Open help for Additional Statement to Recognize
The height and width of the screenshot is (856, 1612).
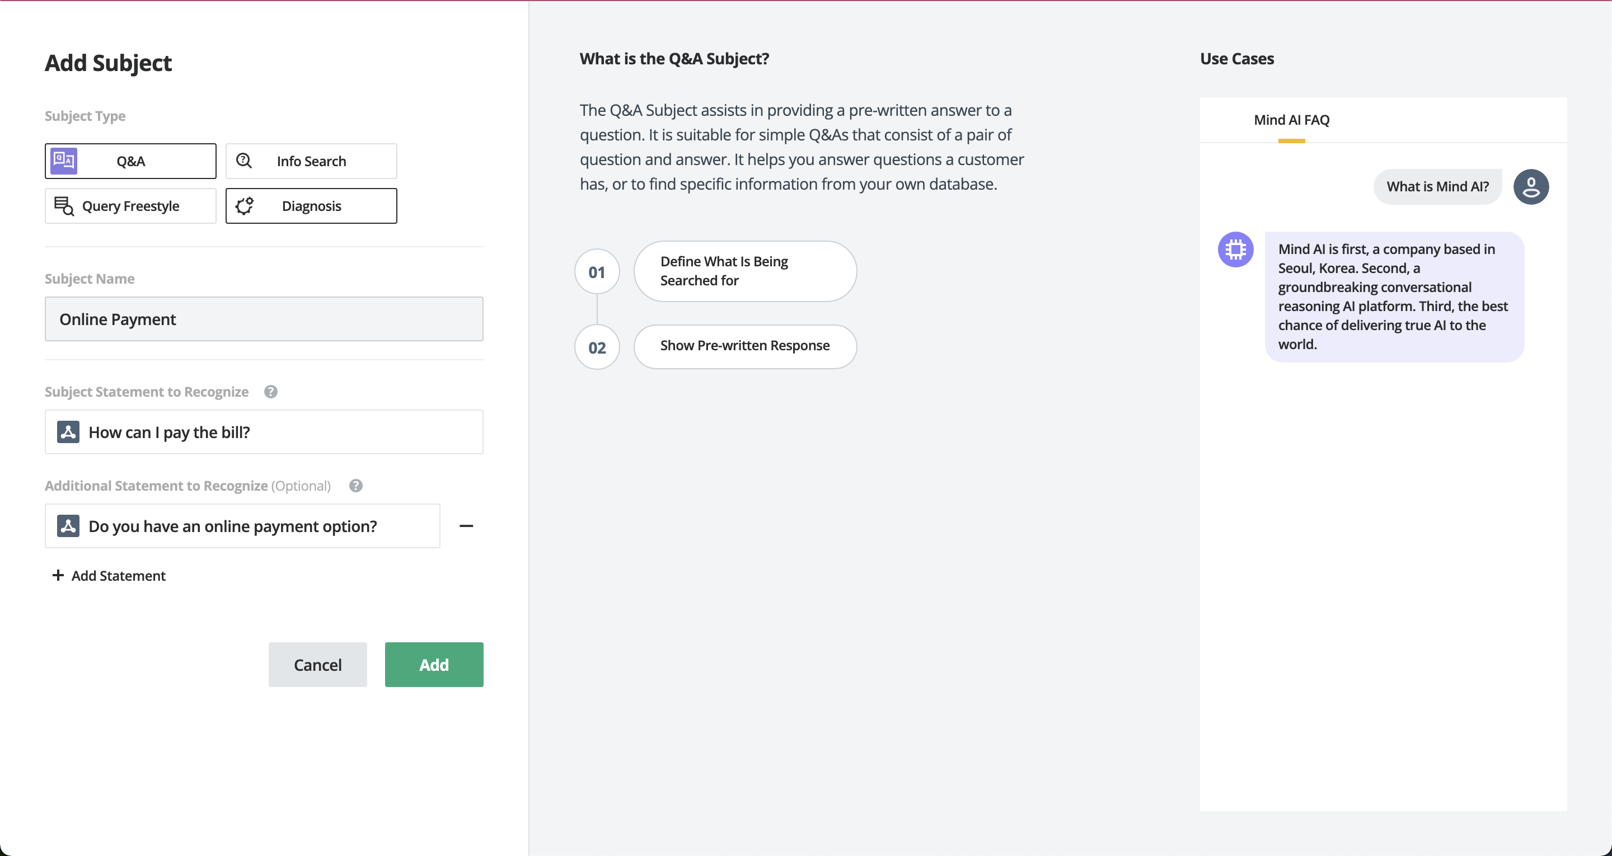tap(356, 486)
